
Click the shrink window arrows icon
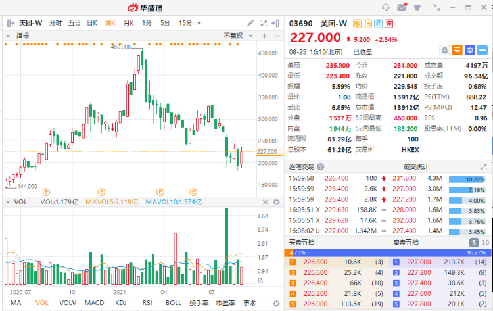(436, 7)
